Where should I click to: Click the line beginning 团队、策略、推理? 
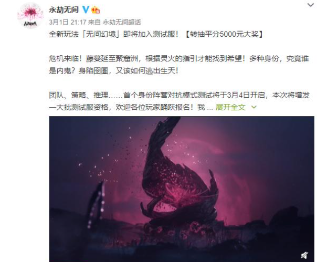[x=180, y=95]
